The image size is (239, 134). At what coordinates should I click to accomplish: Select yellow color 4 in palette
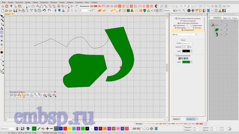pos(69,129)
